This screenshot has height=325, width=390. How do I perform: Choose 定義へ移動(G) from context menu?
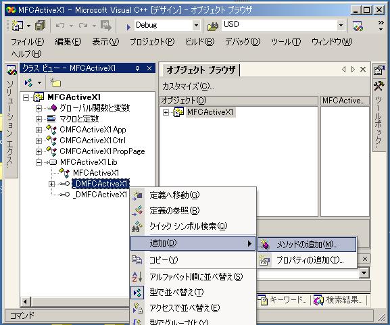coord(193,195)
